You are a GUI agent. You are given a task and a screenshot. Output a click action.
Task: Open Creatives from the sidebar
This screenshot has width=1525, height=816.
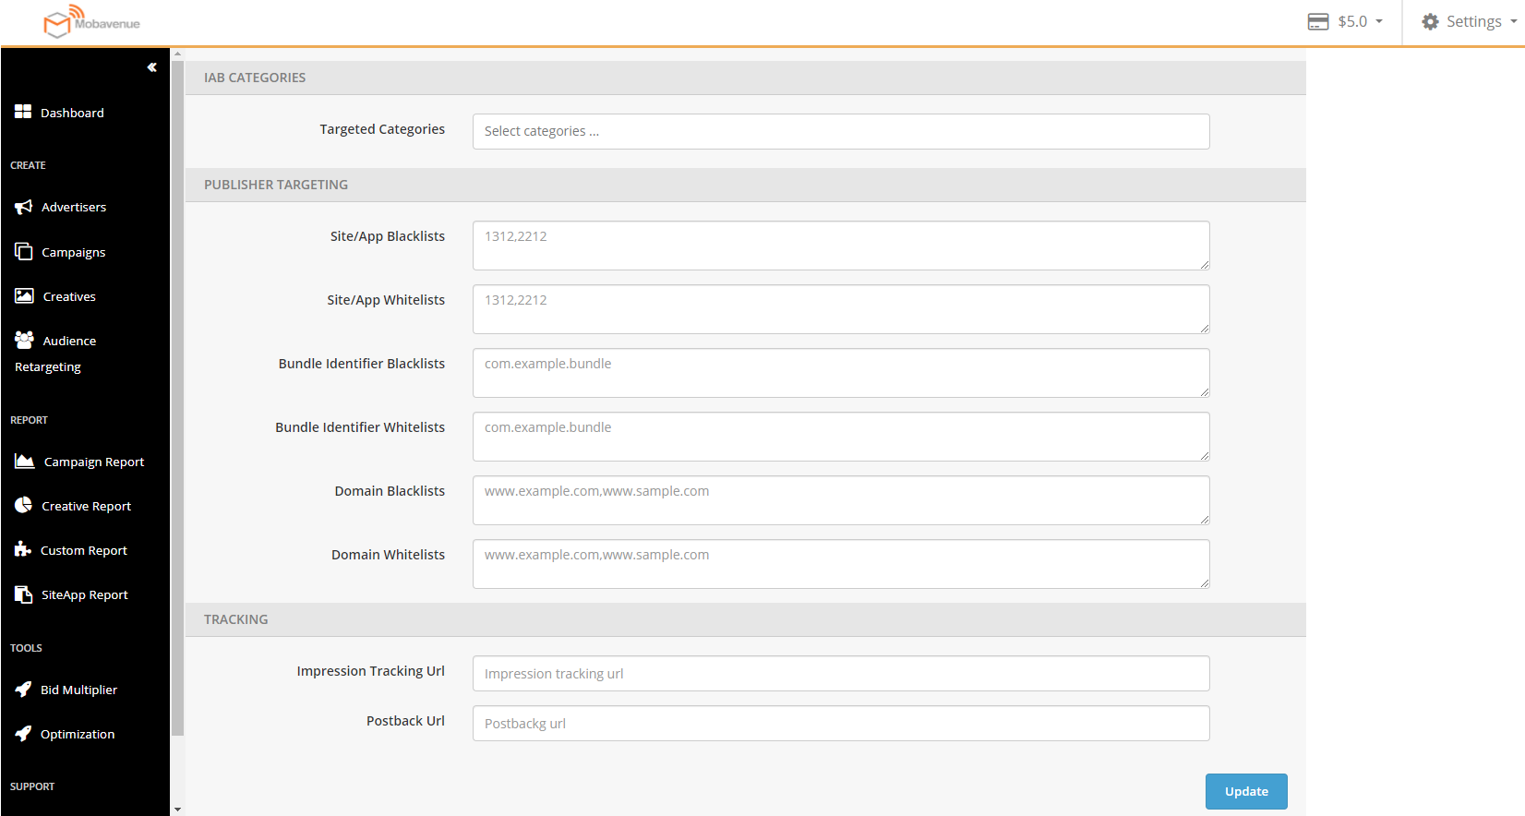coord(69,296)
